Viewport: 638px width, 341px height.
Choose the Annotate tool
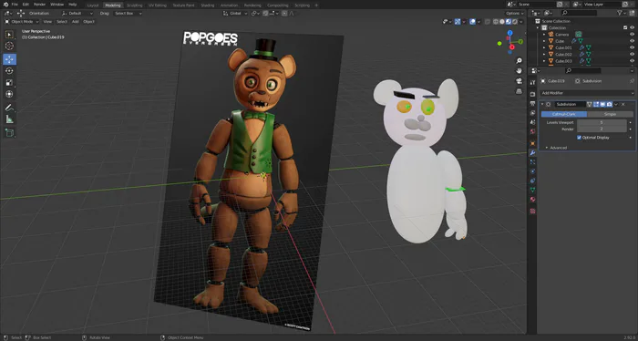[9, 108]
